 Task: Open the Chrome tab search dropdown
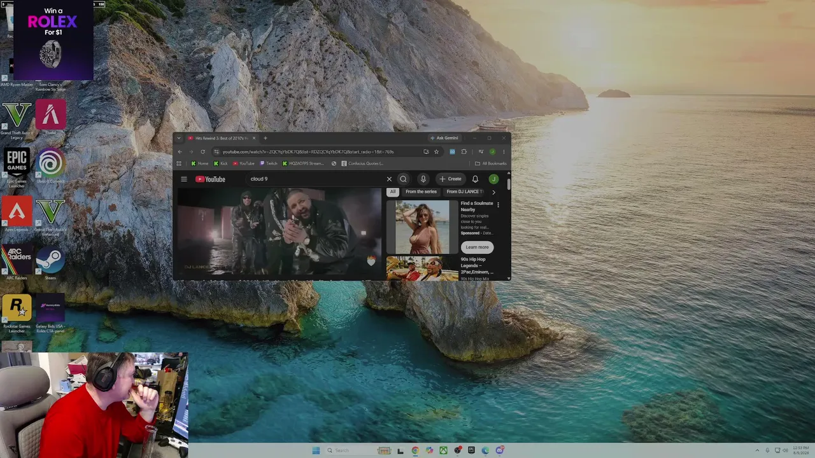[x=179, y=138]
